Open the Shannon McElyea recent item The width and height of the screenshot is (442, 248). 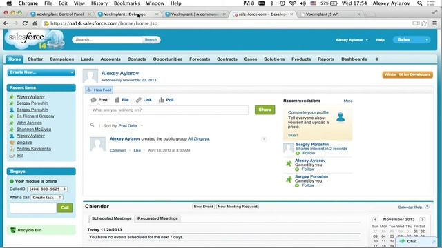click(x=34, y=130)
